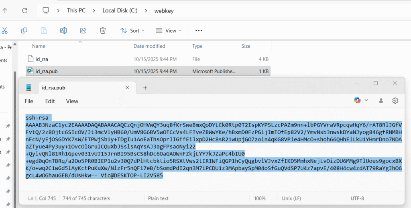Click the Copilot icon in Notepad
Viewport: 411px width, 208px height.
coord(357,100)
